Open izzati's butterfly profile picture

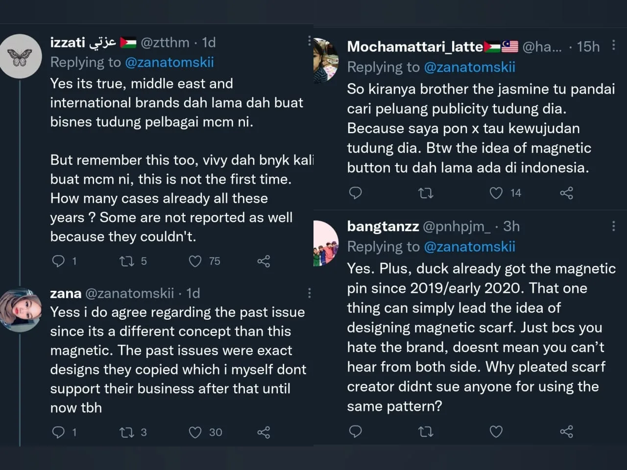20,56
